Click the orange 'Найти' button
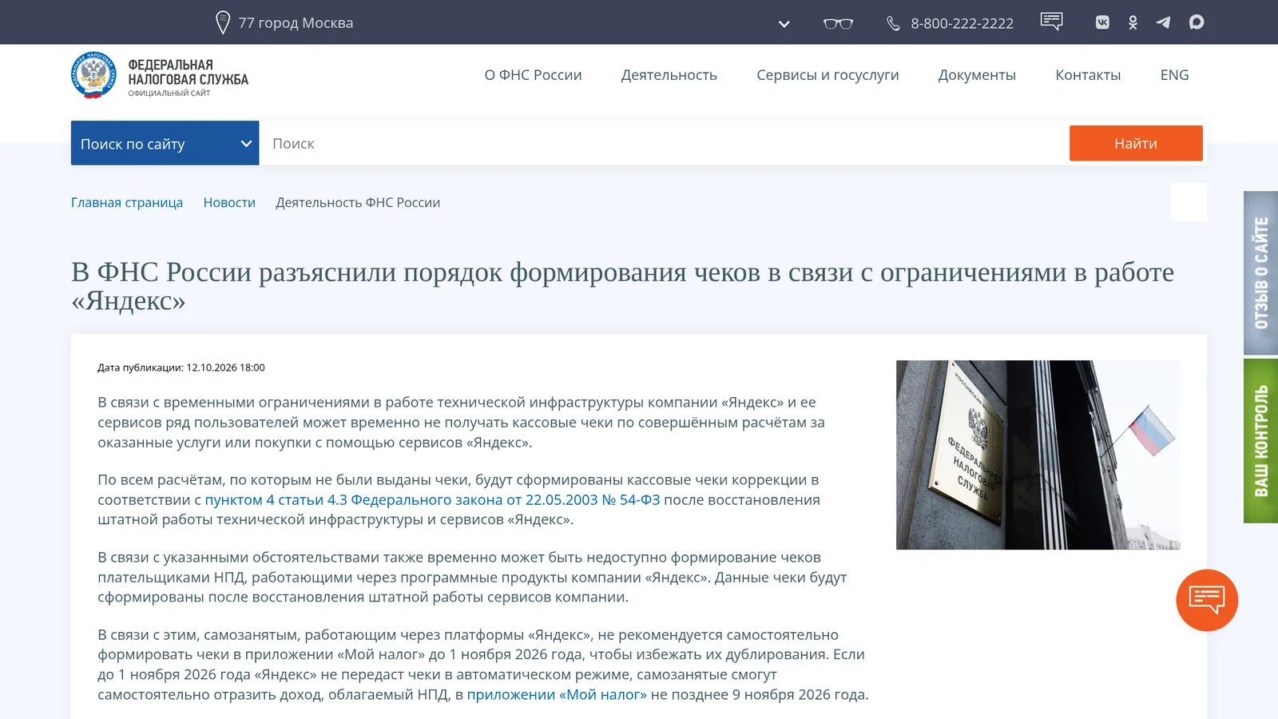Screen dimensions: 1278x719 click(x=1136, y=143)
